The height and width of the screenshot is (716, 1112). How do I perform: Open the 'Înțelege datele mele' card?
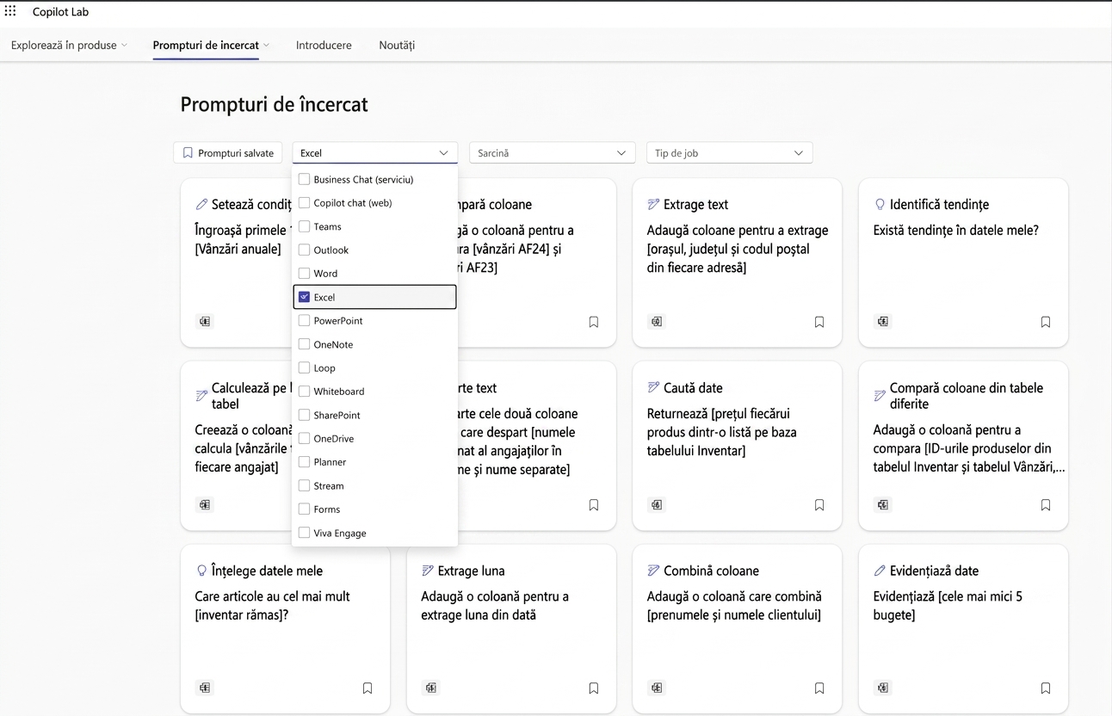[x=285, y=629]
